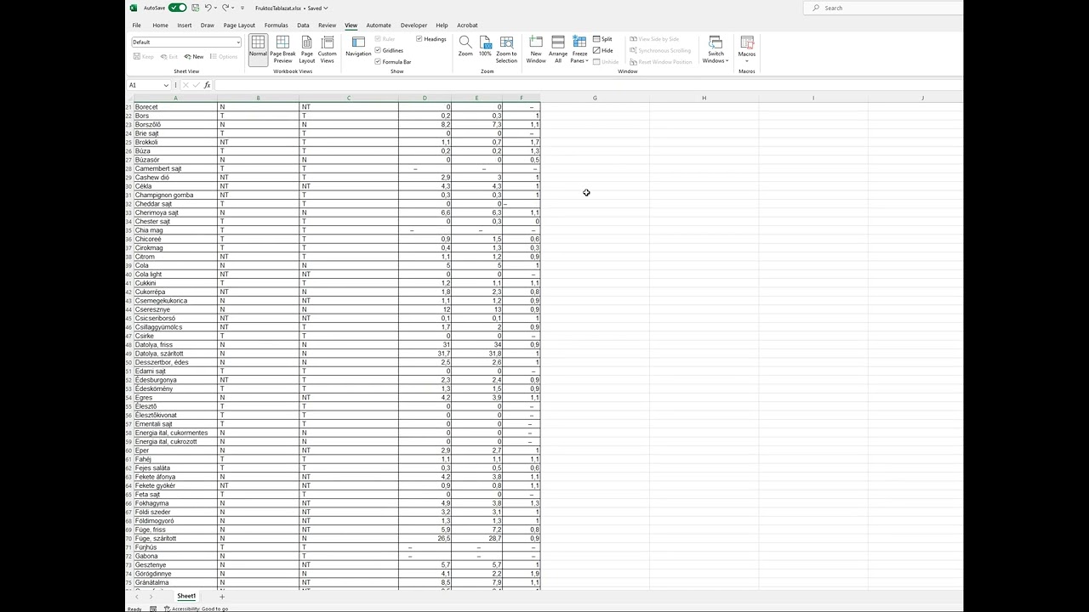This screenshot has height=612, width=1089.
Task: Select column H header
Action: [704, 98]
